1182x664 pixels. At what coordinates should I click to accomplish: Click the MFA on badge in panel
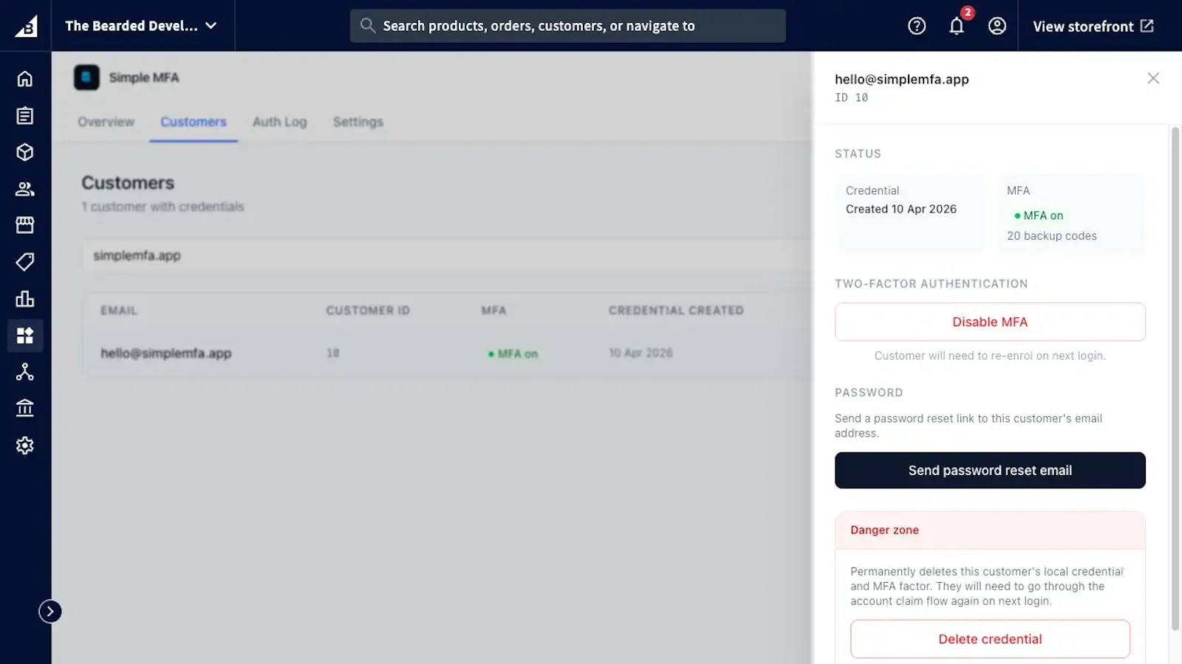(x=1039, y=215)
